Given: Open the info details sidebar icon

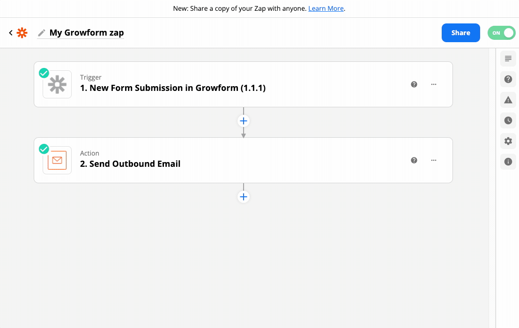Looking at the screenshot, I should coord(508,162).
